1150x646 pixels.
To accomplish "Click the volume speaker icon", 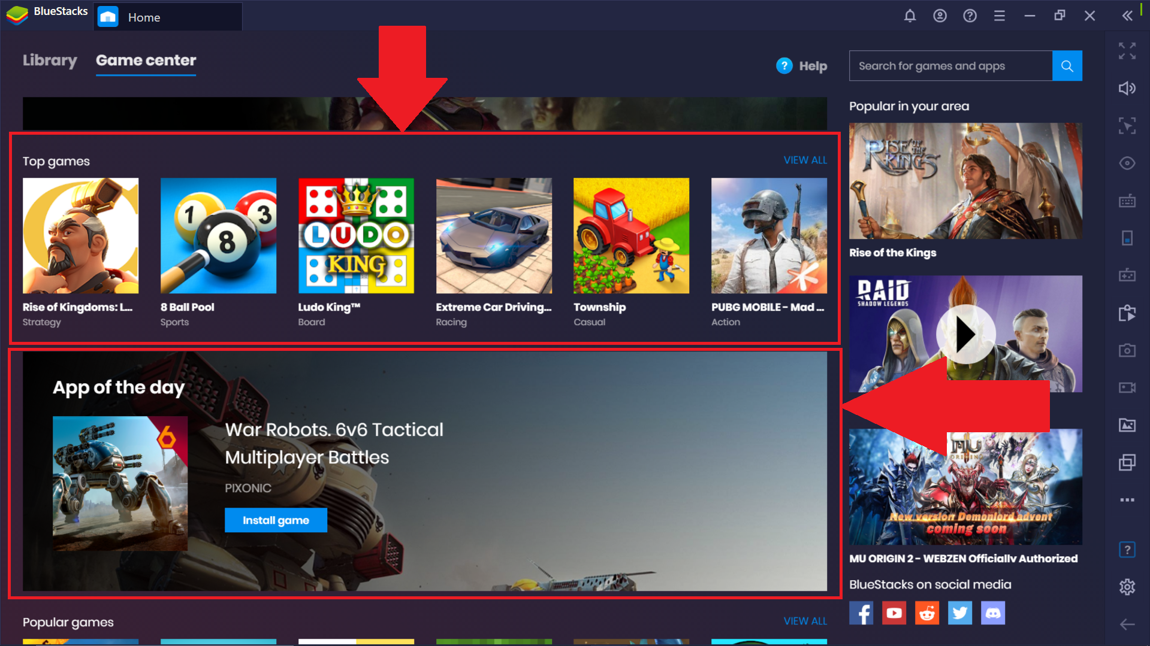I will point(1127,89).
